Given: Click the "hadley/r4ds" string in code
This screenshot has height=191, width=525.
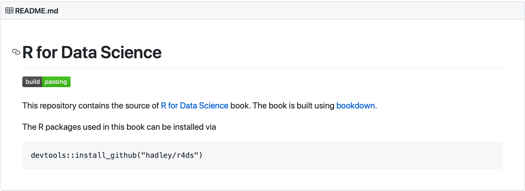Looking at the screenshot, I should 170,155.
